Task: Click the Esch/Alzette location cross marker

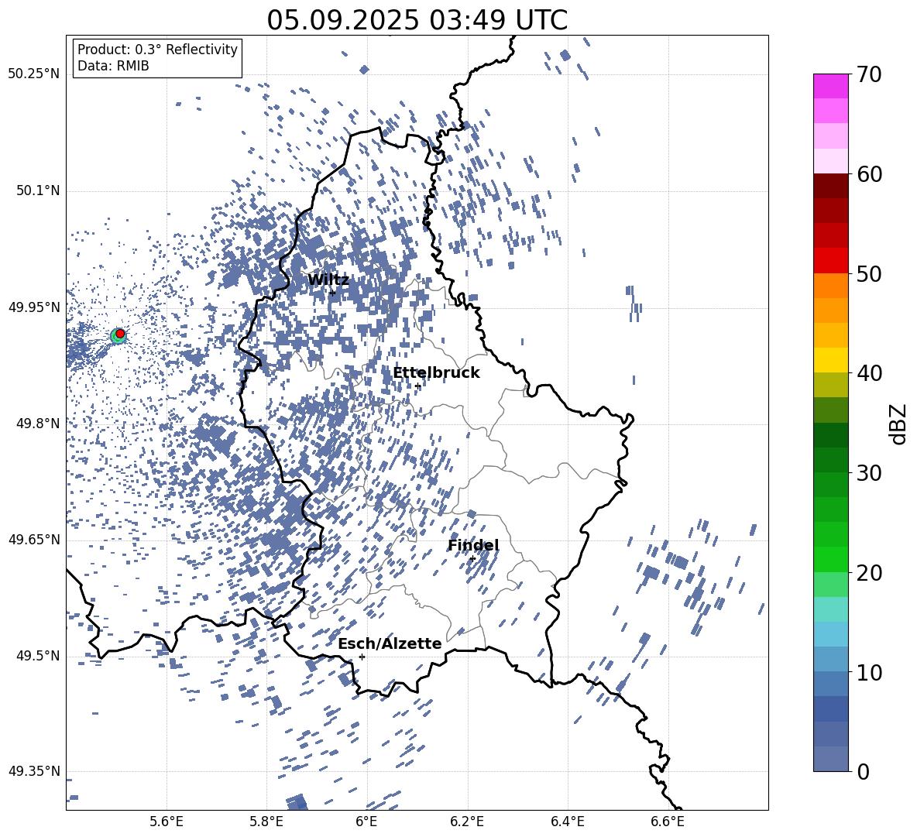Action: 362,657
